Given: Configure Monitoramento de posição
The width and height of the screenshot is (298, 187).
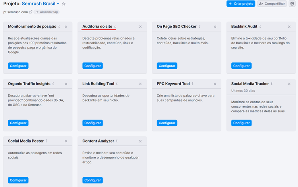Looking at the screenshot, I should [x=18, y=66].
